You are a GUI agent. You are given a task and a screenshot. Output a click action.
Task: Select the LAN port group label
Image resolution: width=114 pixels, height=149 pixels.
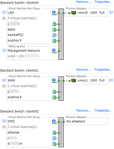(x=11, y=13)
